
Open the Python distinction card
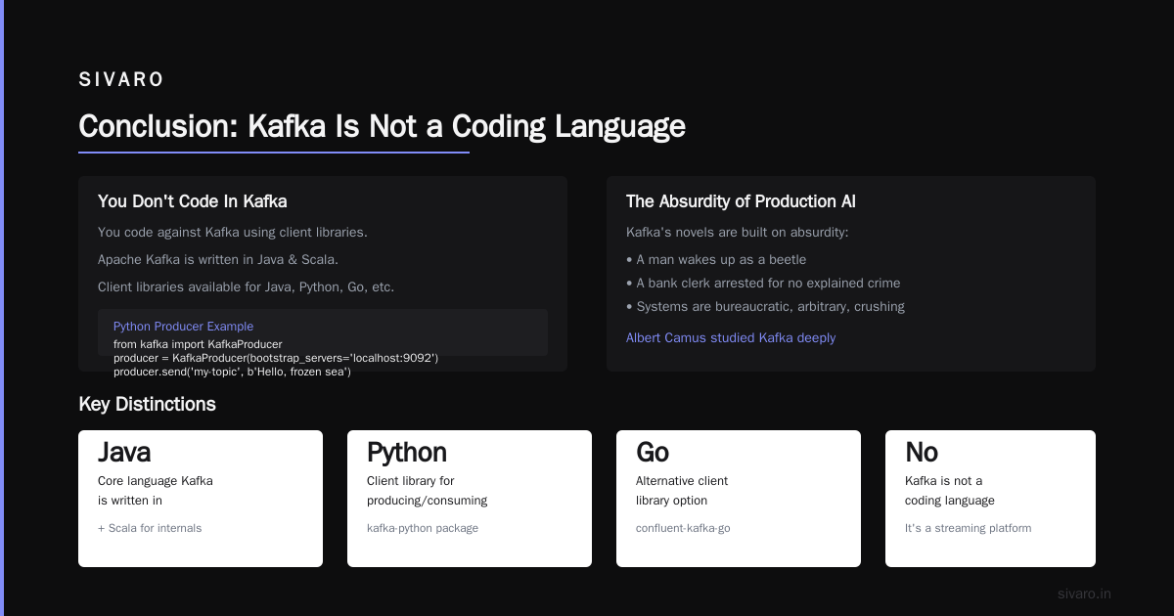point(470,499)
